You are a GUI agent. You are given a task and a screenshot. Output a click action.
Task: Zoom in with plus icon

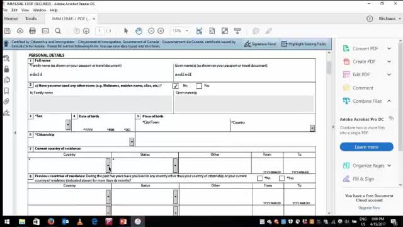point(161,31)
